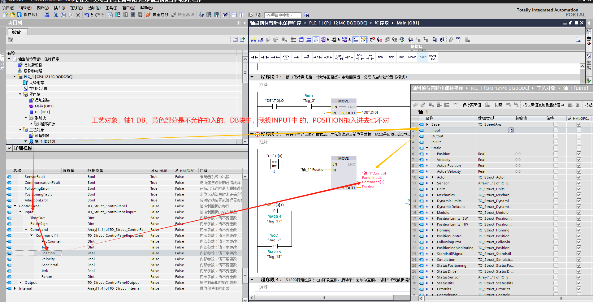Expand the Base row in DB10

(427, 124)
